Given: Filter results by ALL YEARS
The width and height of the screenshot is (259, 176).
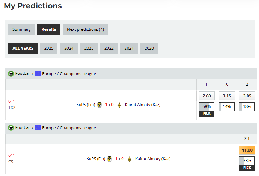Looking at the screenshot, I should [x=23, y=48].
